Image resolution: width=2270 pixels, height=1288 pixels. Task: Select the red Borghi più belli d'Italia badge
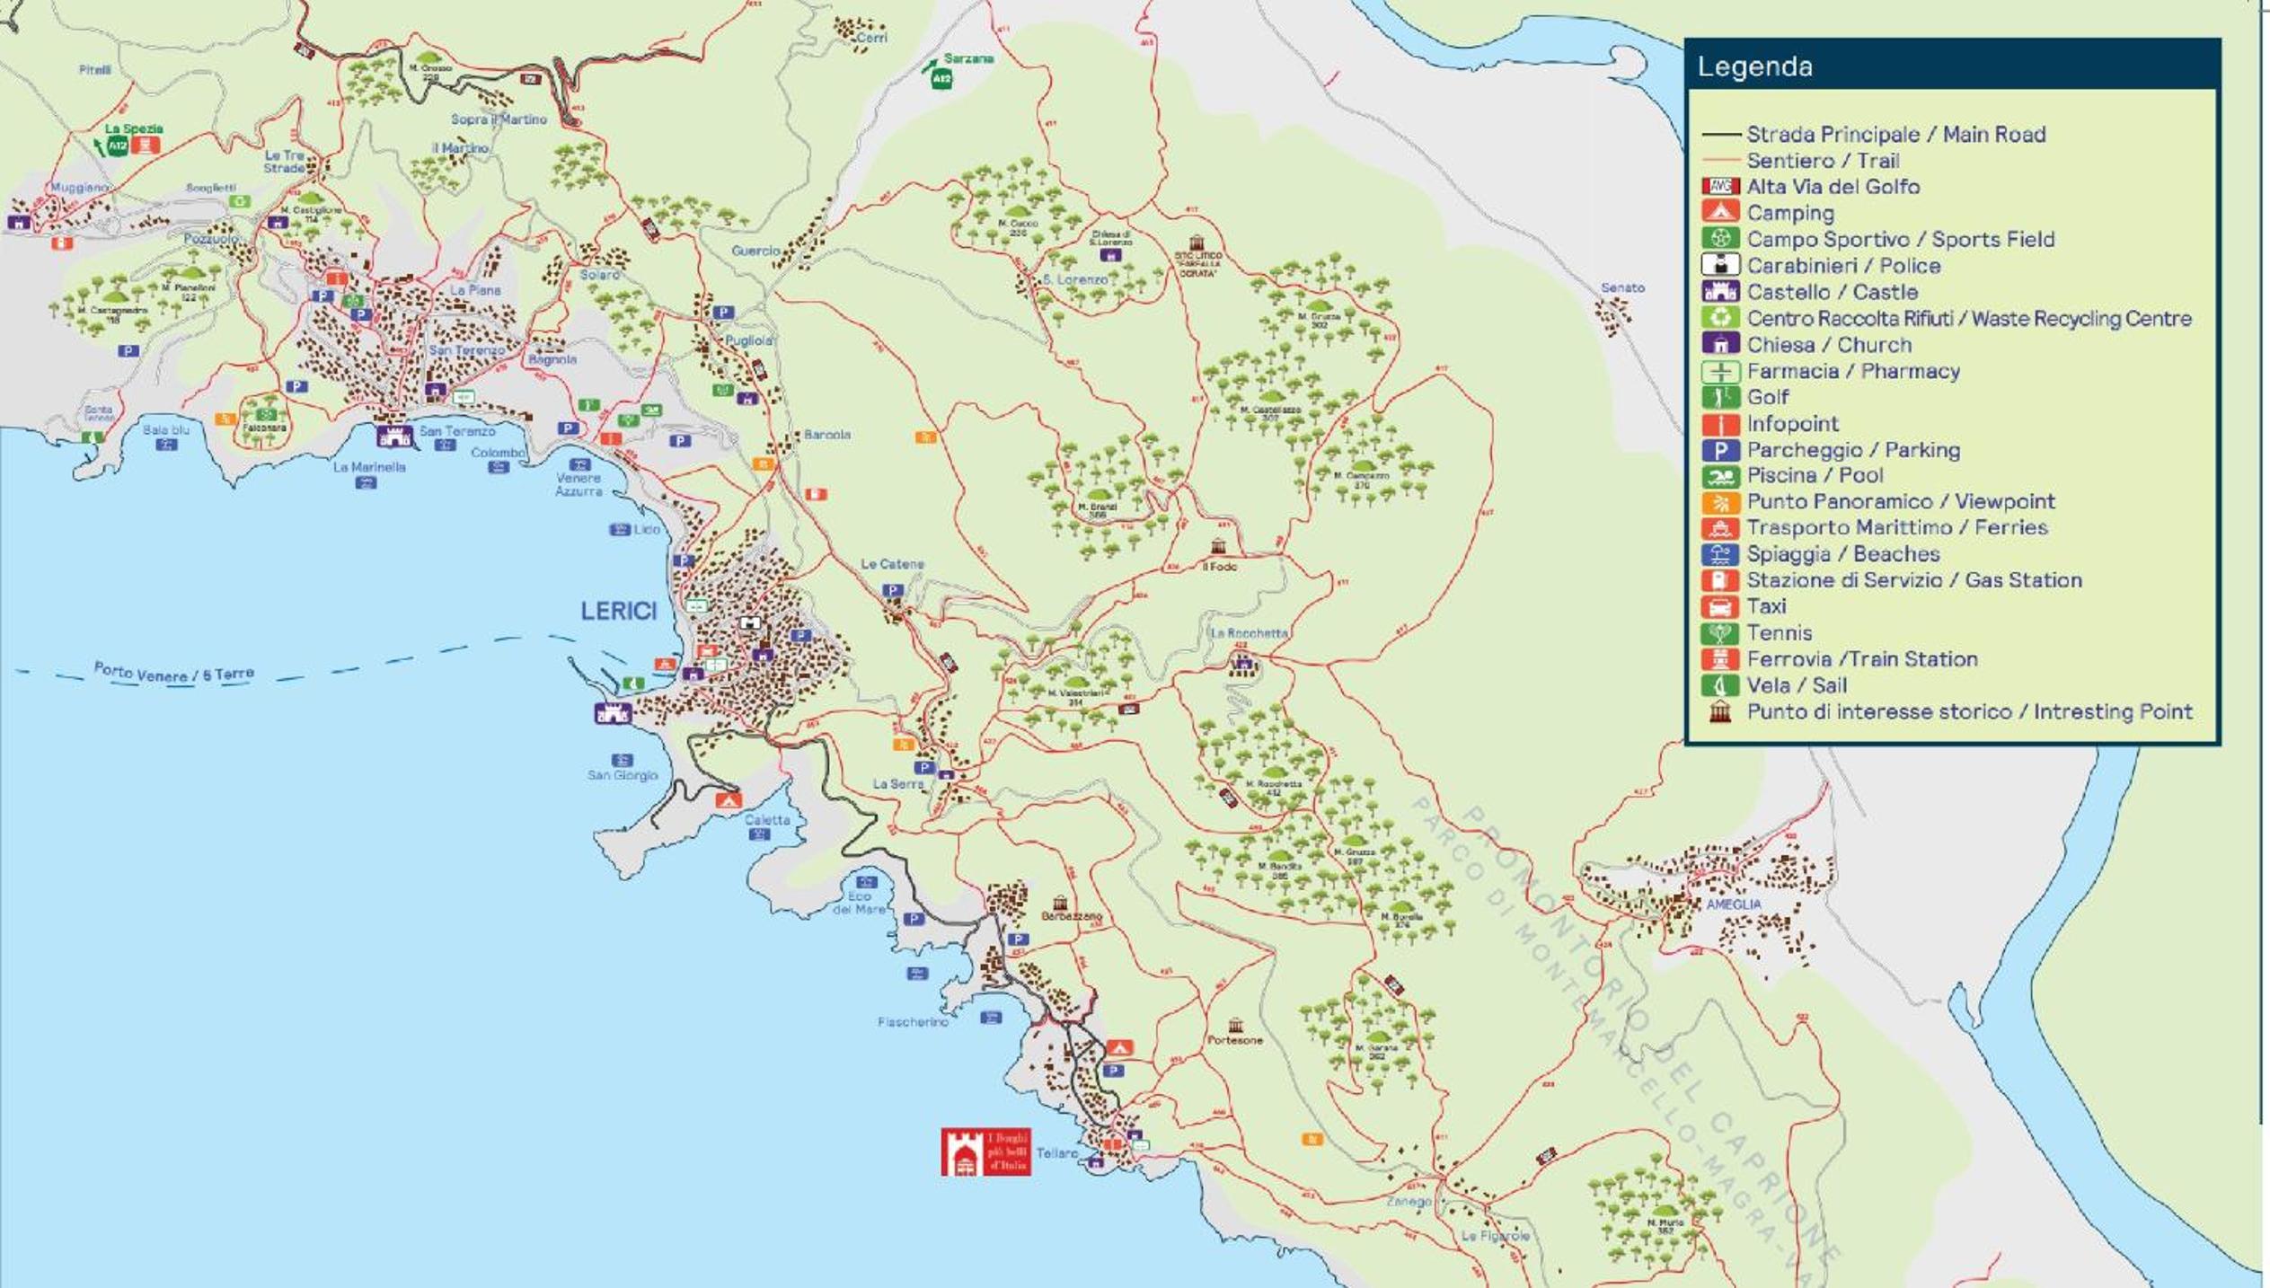985,1151
